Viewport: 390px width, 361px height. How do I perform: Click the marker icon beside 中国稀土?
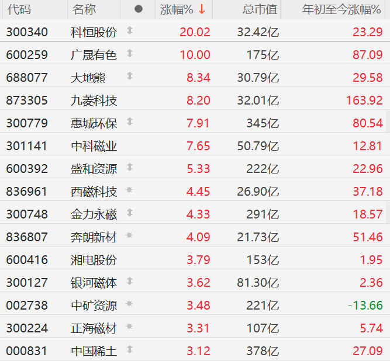[130, 349]
